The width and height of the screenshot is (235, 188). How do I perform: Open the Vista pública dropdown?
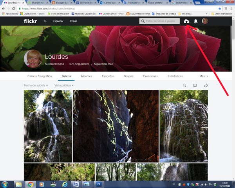point(64,85)
